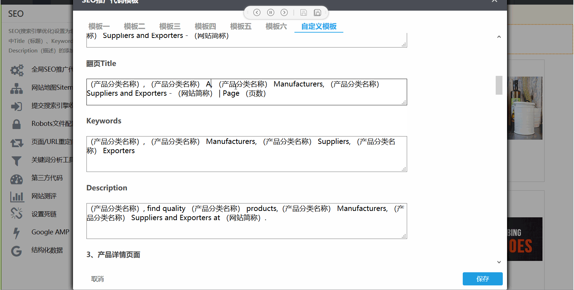The height and width of the screenshot is (290, 574).
Task: Click the 保存 button
Action: [482, 279]
